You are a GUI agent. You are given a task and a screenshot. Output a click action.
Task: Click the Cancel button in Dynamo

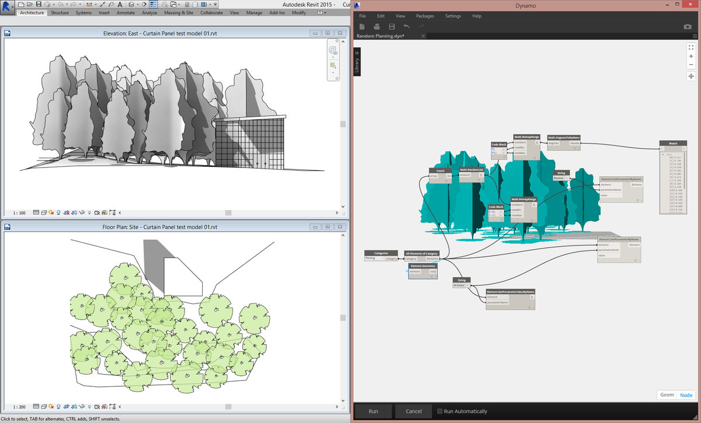[413, 411]
